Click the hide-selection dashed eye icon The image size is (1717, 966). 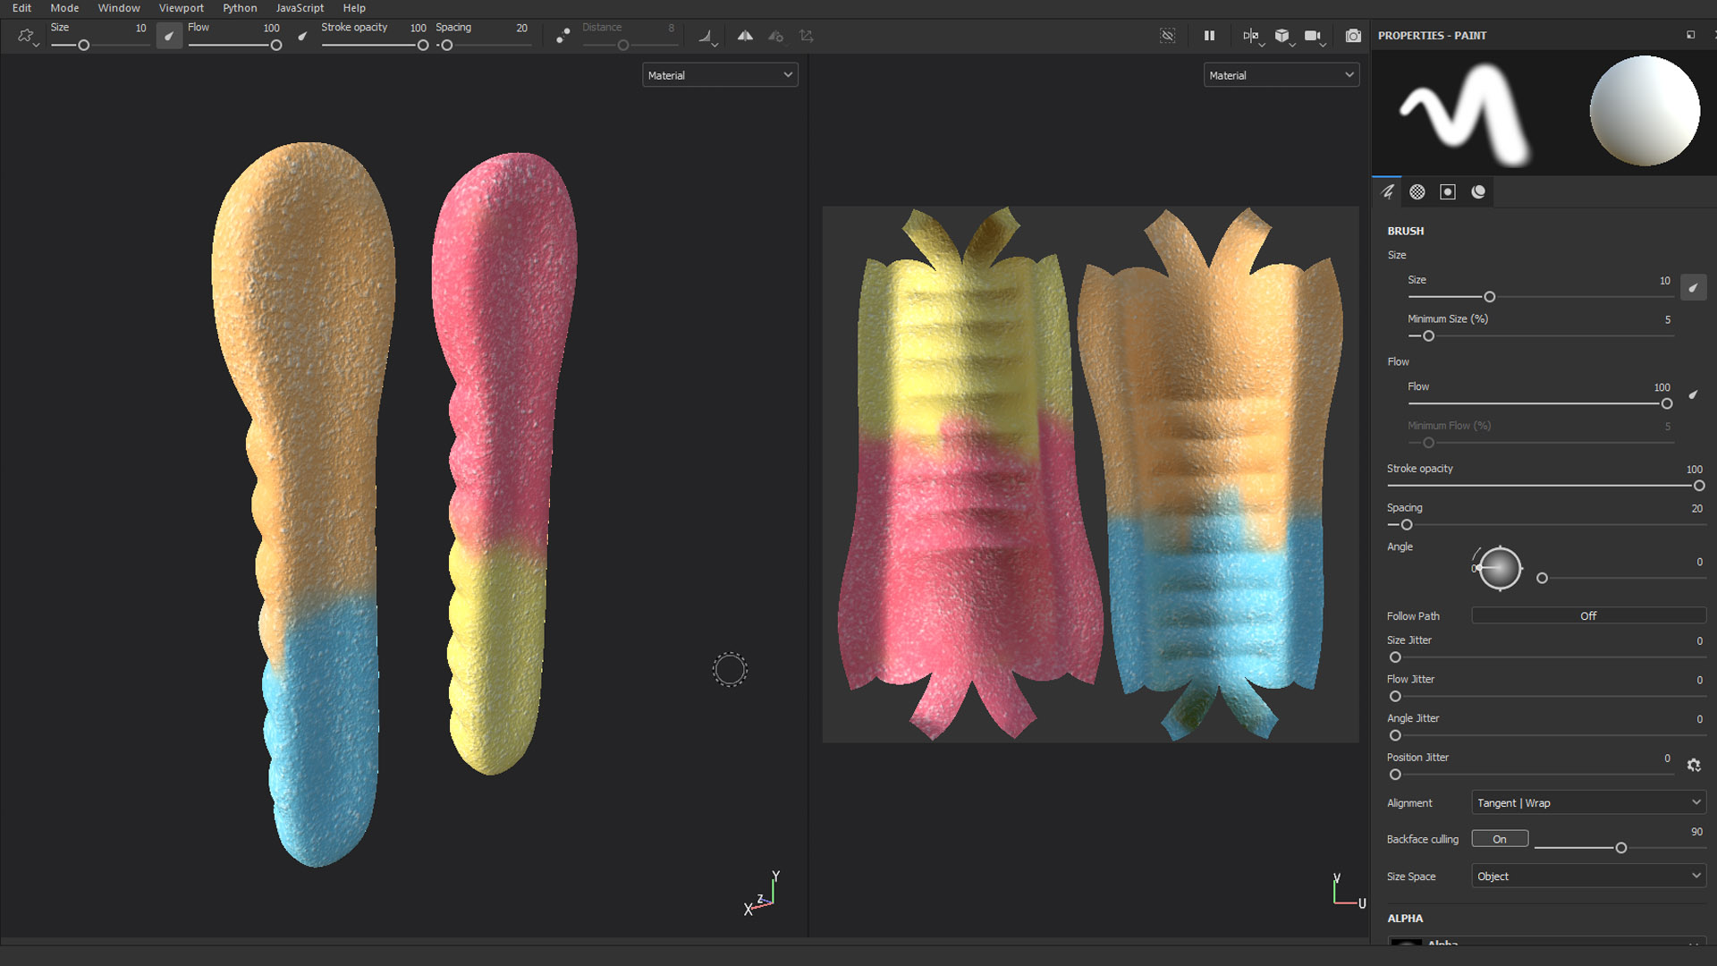click(x=1168, y=36)
